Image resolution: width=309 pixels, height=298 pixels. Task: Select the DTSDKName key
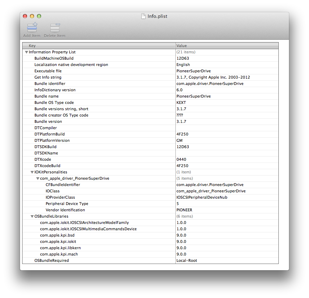click(x=46, y=153)
